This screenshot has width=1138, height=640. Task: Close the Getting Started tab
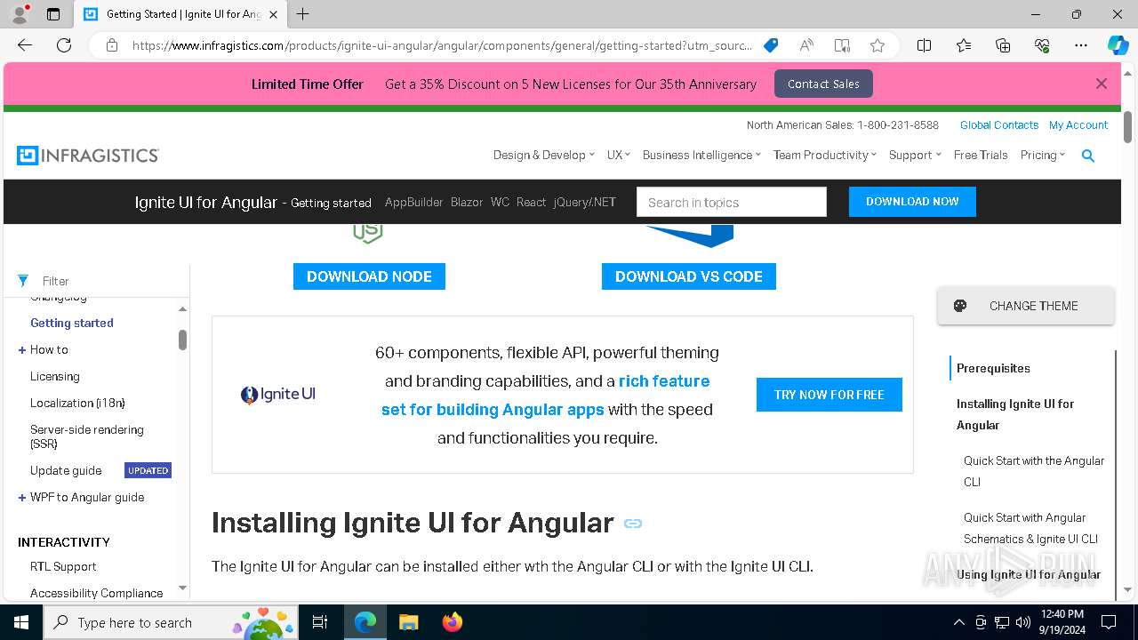(273, 14)
